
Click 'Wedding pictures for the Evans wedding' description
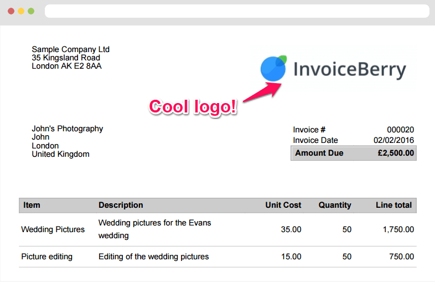pos(155,229)
